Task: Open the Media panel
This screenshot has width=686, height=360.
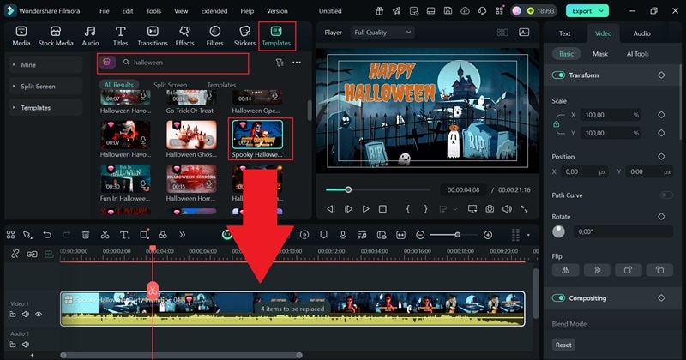Action: [21, 36]
